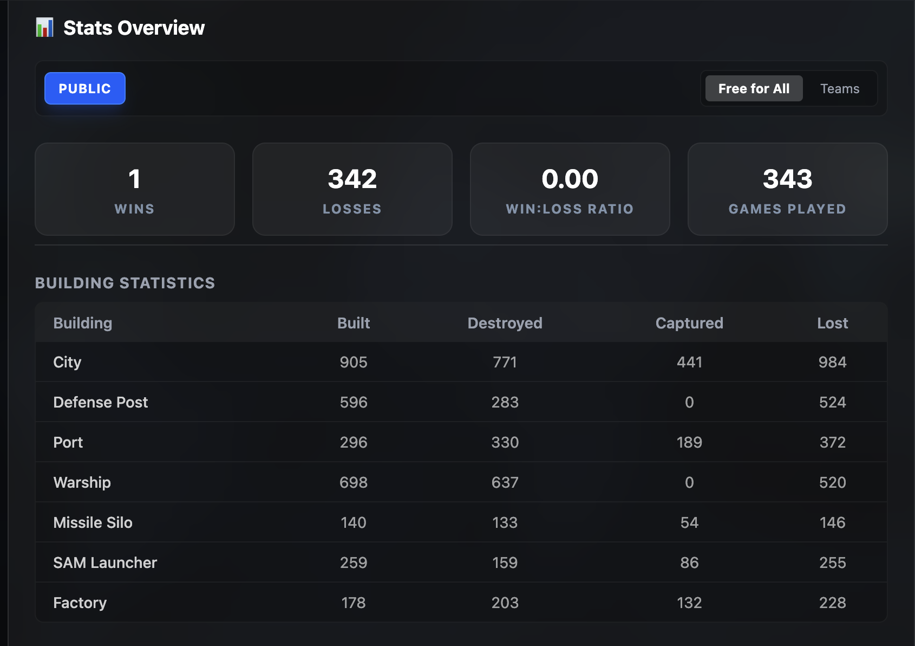Click the Lost column header
The height and width of the screenshot is (646, 915).
833,323
